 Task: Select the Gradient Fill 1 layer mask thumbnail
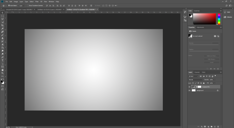[199, 87]
